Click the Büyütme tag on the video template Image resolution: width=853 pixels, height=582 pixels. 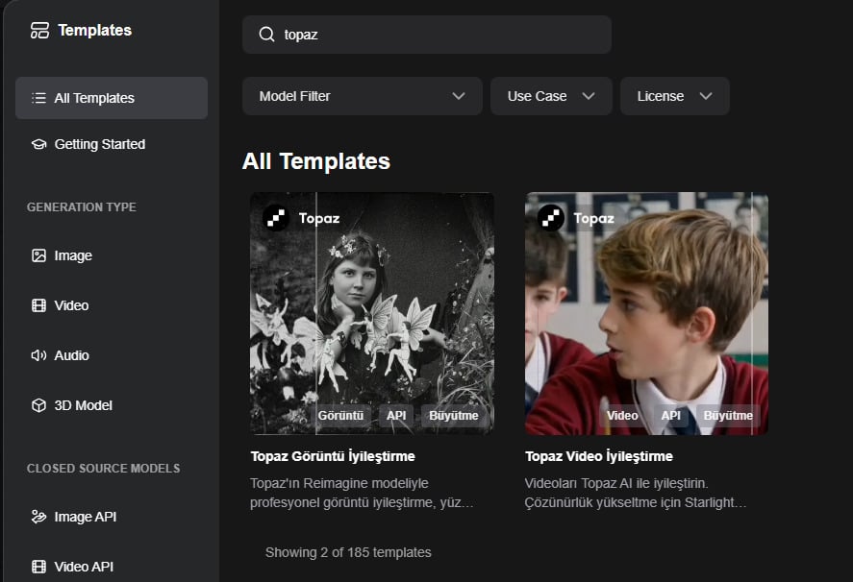[728, 416]
